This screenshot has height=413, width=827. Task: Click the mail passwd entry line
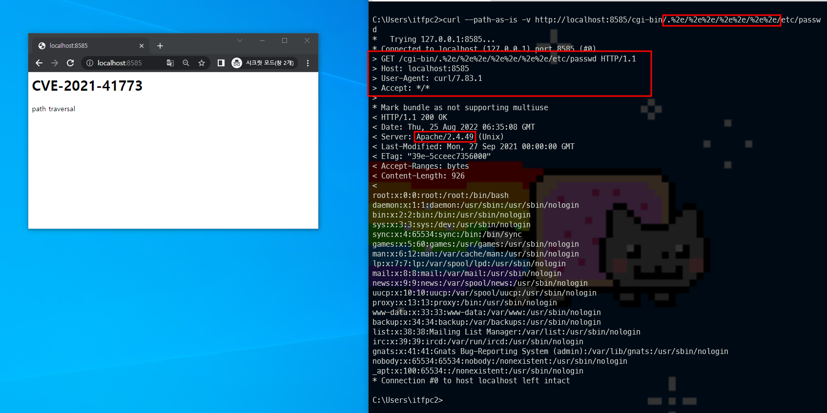pos(467,273)
